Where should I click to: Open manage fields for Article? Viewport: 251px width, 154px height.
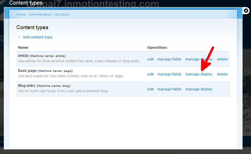(169, 59)
